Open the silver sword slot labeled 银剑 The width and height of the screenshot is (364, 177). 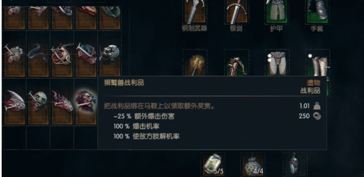[236, 12]
